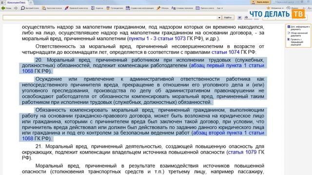Open a new tab next to КонсультантПлюс

click(31, 2)
